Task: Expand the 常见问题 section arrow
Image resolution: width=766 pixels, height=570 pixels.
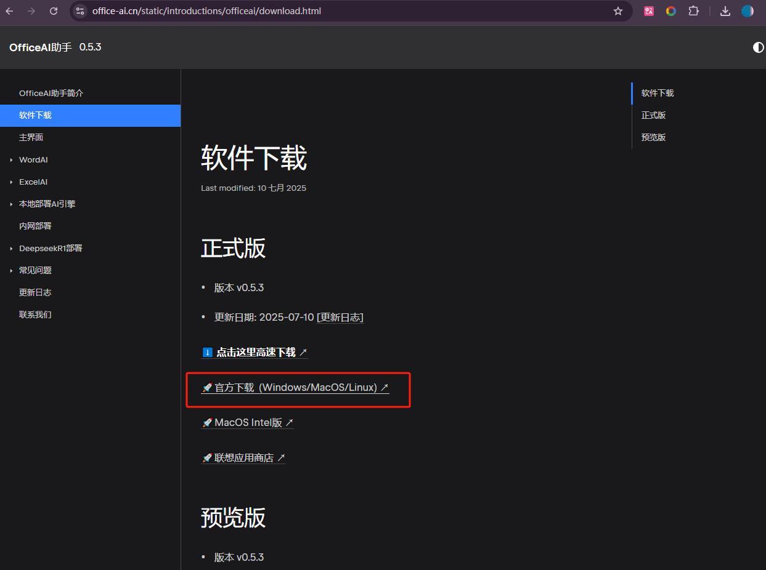Action: (11, 271)
